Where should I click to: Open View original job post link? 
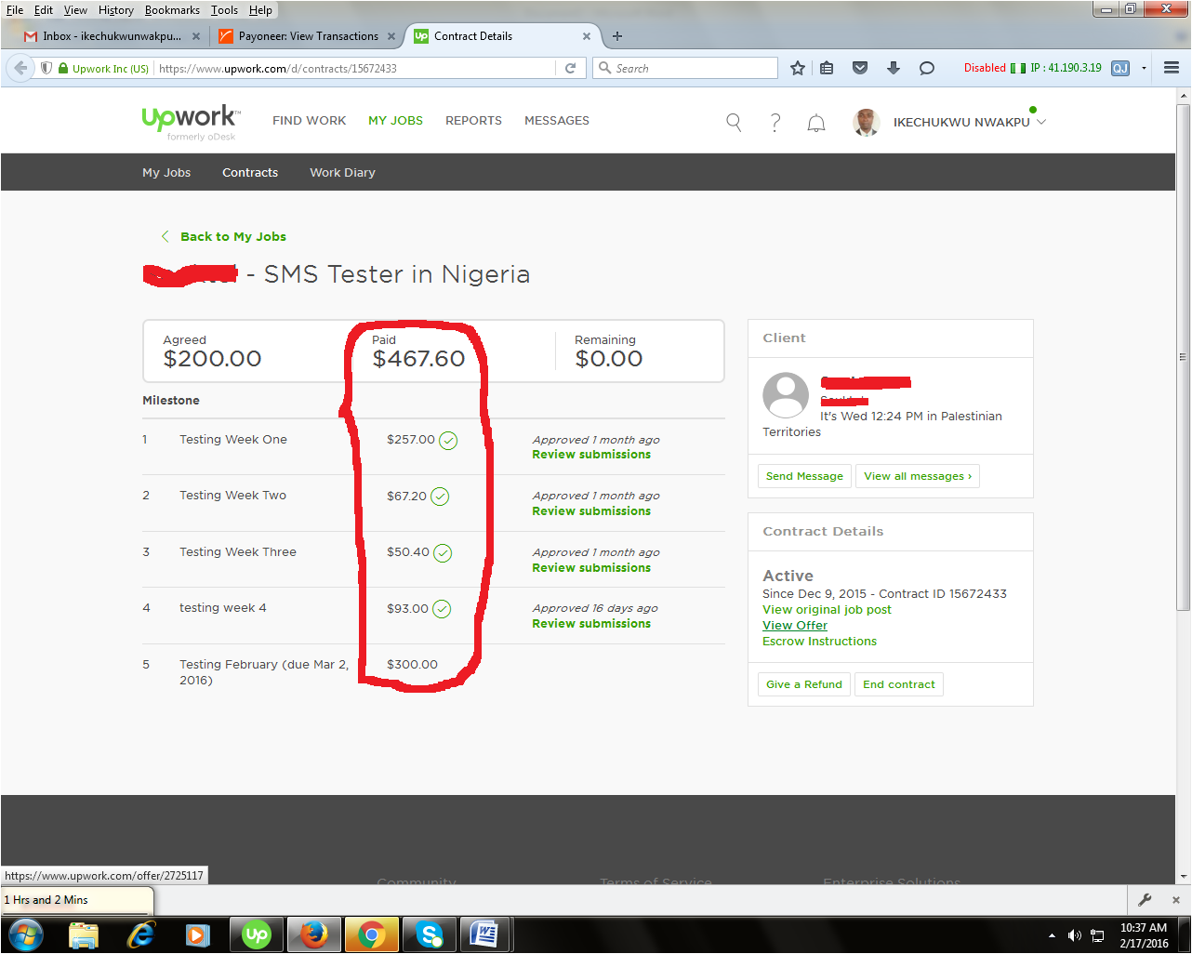coord(827,610)
